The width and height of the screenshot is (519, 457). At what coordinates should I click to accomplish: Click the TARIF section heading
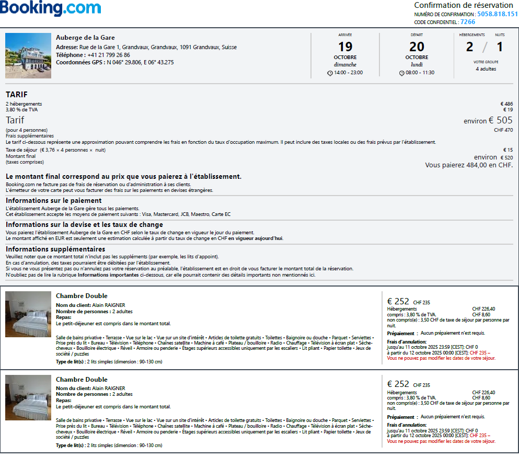tap(17, 95)
